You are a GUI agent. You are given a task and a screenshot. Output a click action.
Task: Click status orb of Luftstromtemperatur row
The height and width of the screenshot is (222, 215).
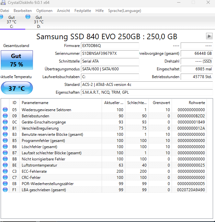5,165
